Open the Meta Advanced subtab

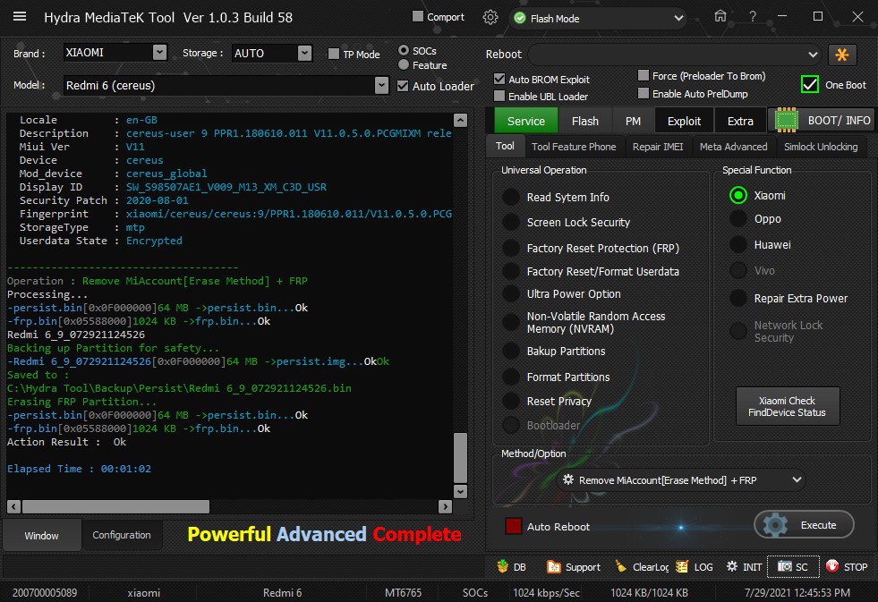734,147
